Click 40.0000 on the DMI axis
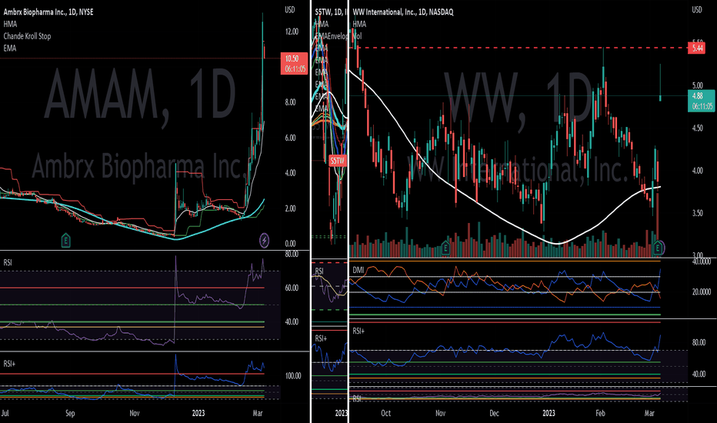Screen dimensions: 717x423 pyautogui.click(x=702, y=261)
